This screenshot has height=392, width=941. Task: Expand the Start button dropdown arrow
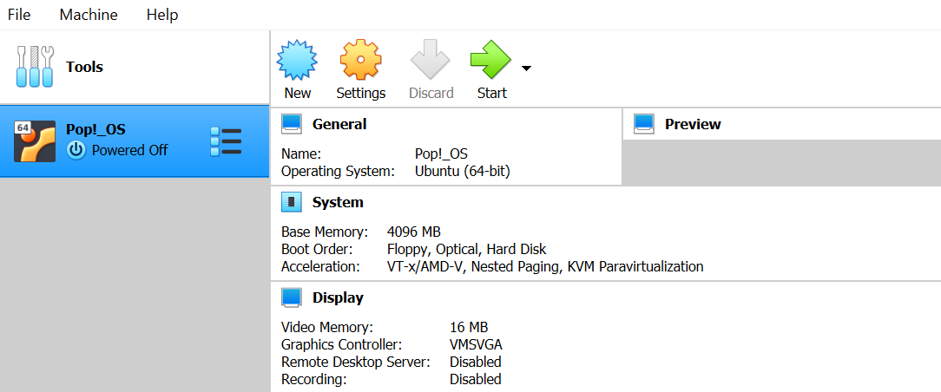pyautogui.click(x=526, y=69)
